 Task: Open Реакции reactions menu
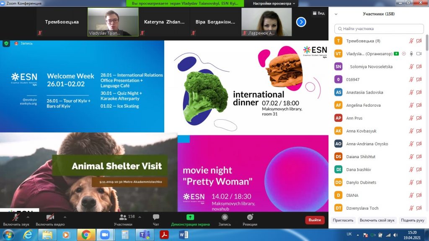[250, 220]
